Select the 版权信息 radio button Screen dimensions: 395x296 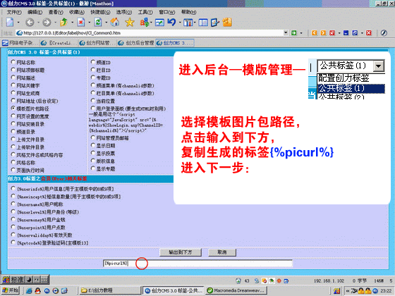tap(93, 161)
